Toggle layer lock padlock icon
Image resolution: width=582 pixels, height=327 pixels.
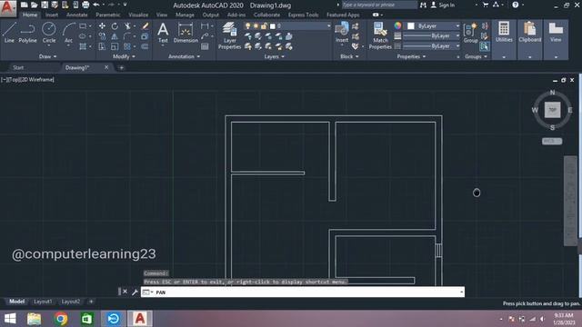pyautogui.click(x=264, y=26)
